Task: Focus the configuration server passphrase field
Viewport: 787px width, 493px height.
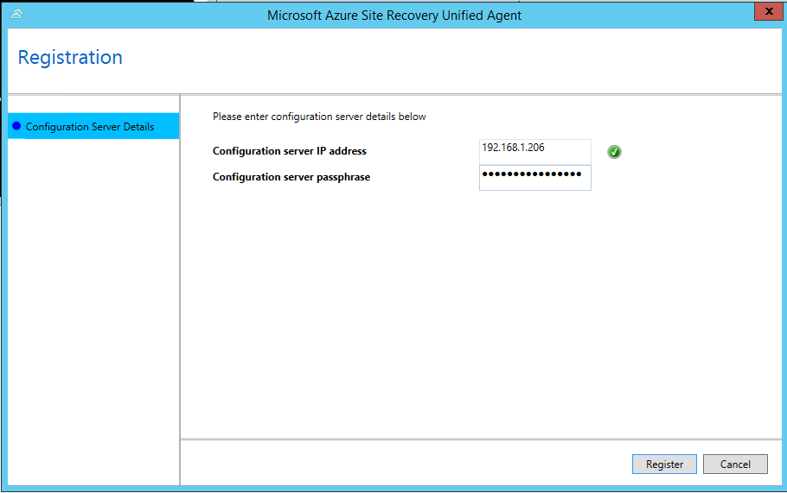Action: coord(535,177)
